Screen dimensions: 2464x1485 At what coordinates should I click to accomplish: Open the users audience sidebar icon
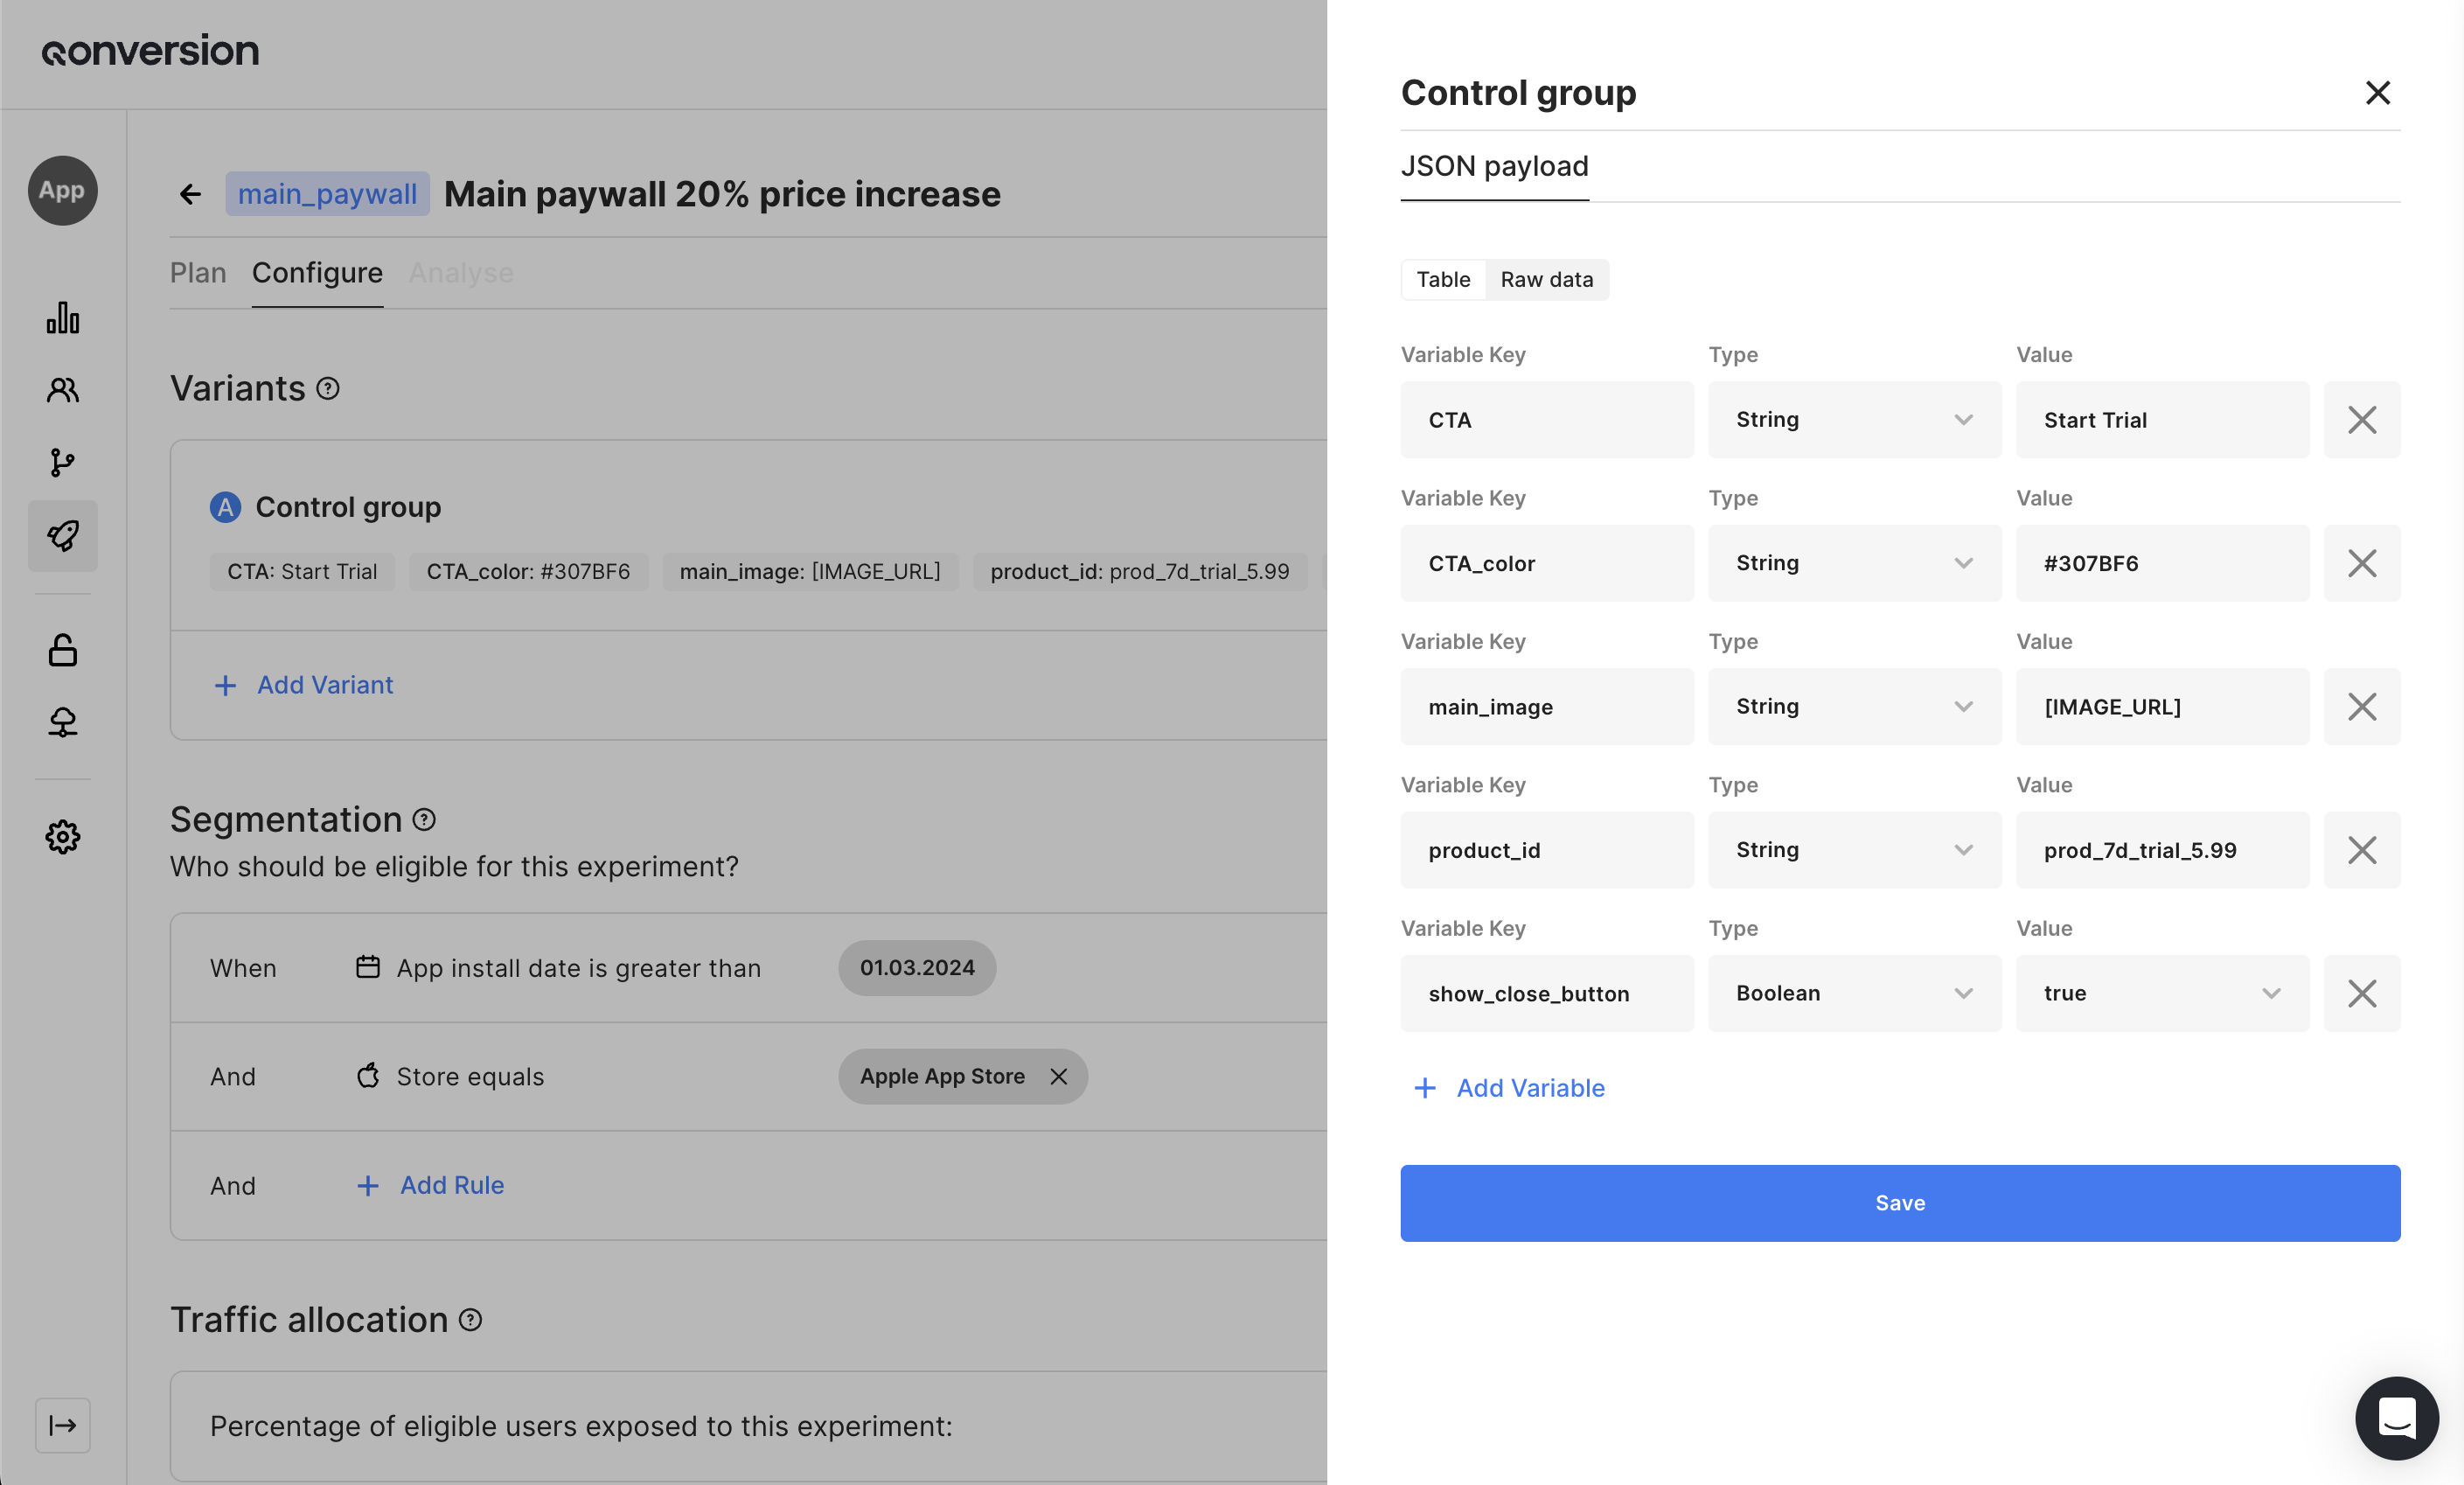[62, 390]
